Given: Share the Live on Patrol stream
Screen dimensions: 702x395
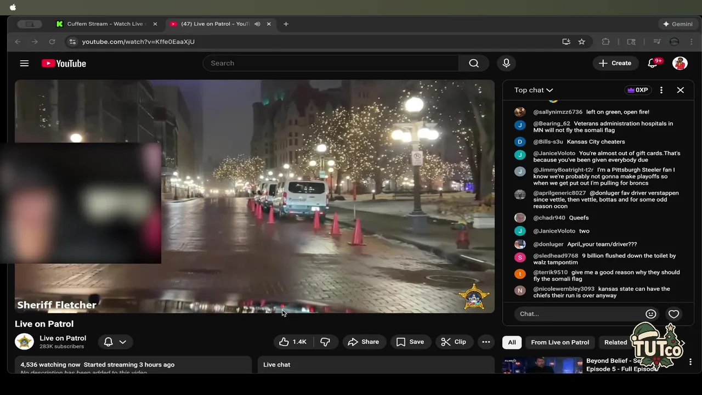Looking at the screenshot, I should (364, 342).
